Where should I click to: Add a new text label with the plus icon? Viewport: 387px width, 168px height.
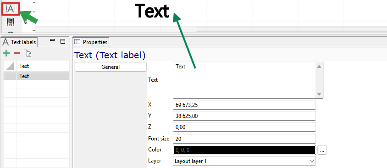tap(6, 53)
